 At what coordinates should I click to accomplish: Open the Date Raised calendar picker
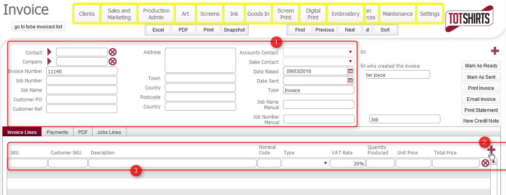(350, 71)
